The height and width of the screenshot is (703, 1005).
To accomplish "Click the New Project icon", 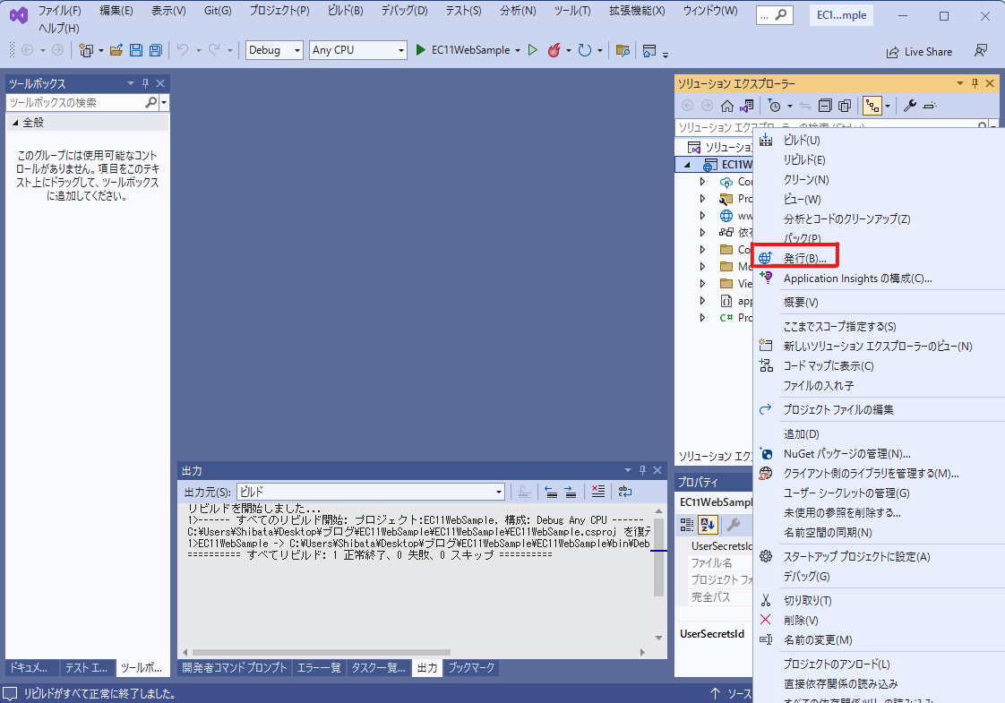I will click(x=86, y=50).
